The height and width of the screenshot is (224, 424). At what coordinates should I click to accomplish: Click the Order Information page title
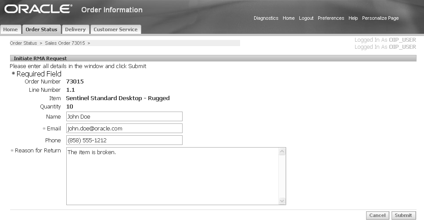[x=112, y=10]
